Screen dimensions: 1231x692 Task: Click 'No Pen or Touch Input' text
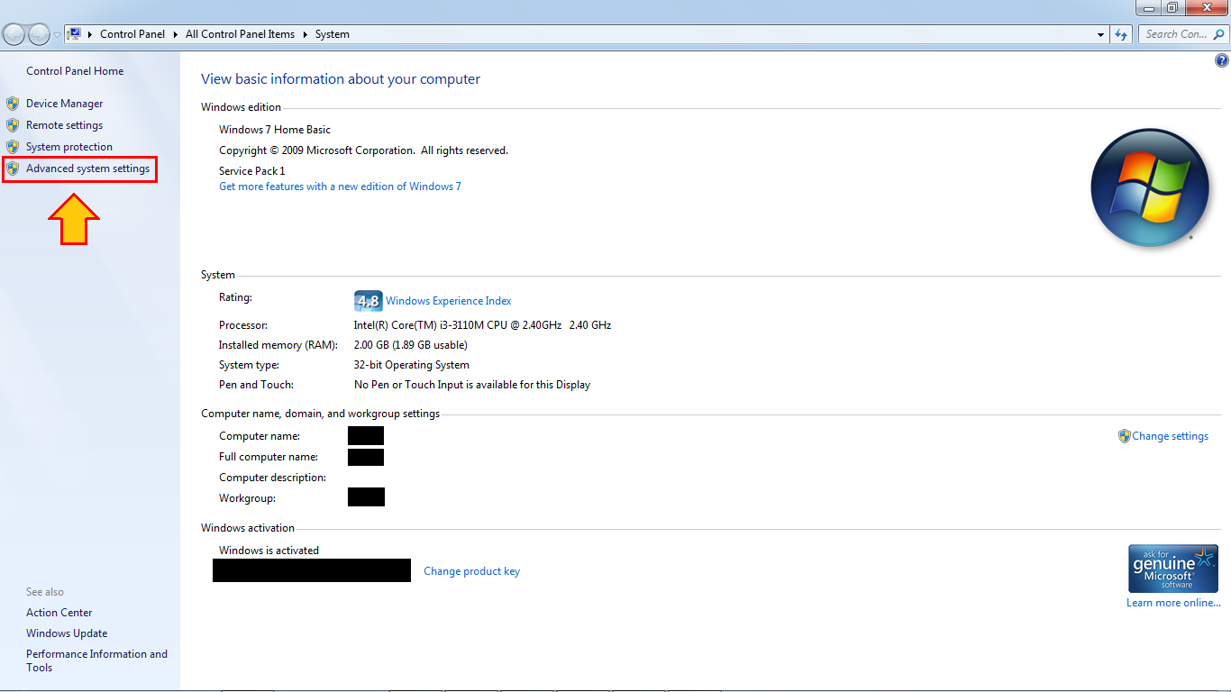click(472, 385)
